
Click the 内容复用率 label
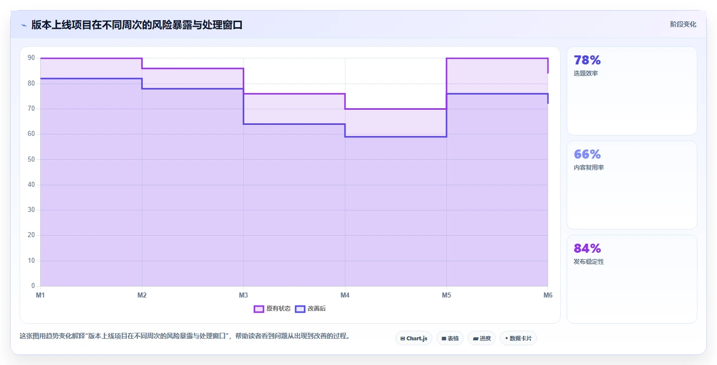[x=589, y=168]
